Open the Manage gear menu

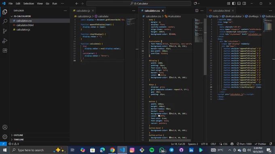pos(5,137)
